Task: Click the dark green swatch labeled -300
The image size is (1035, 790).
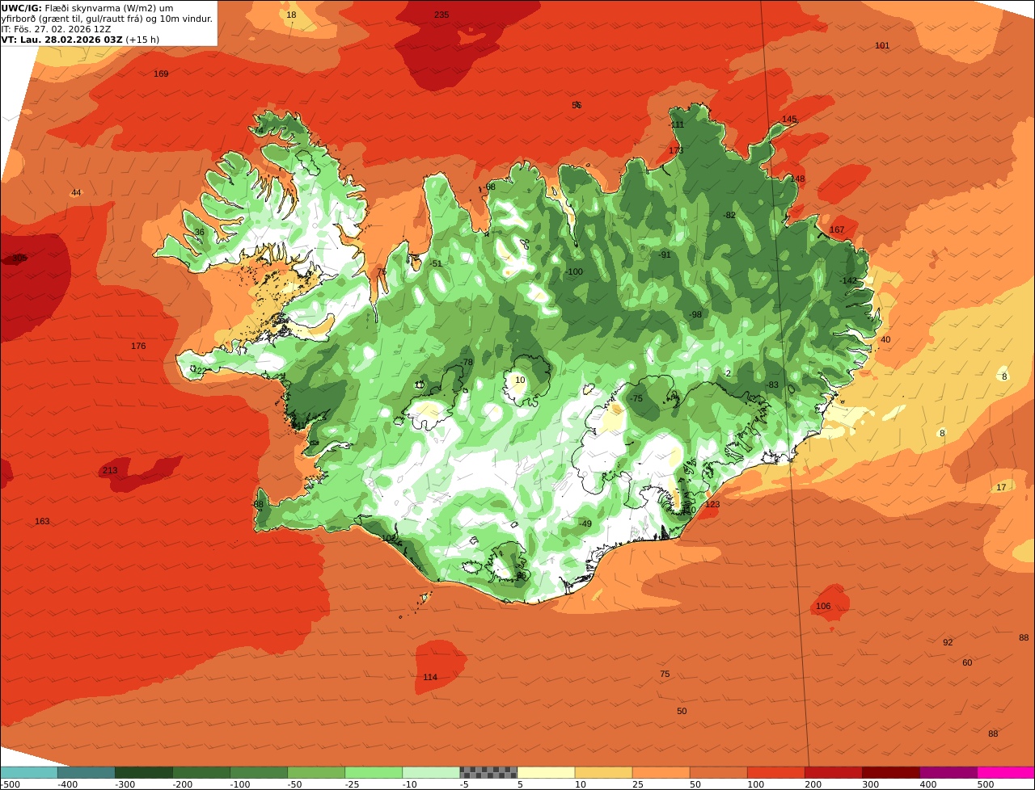Action: [x=144, y=772]
